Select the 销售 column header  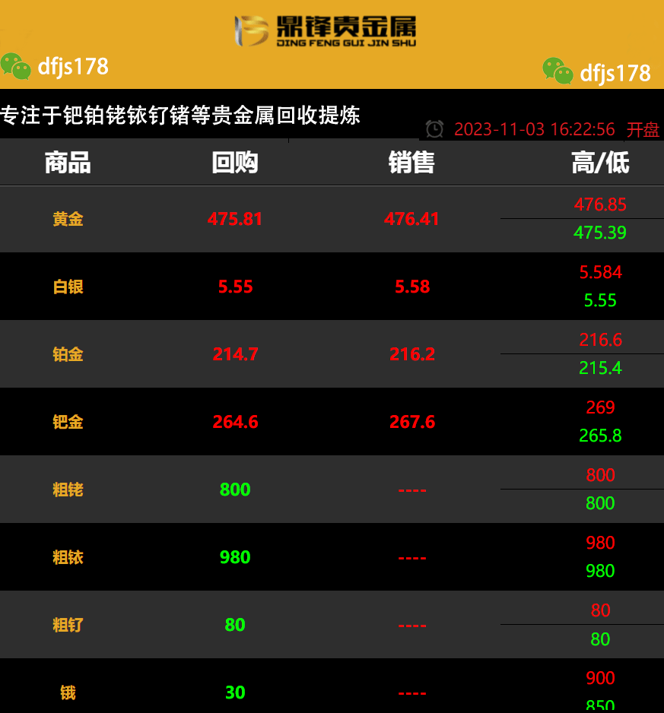[411, 163]
